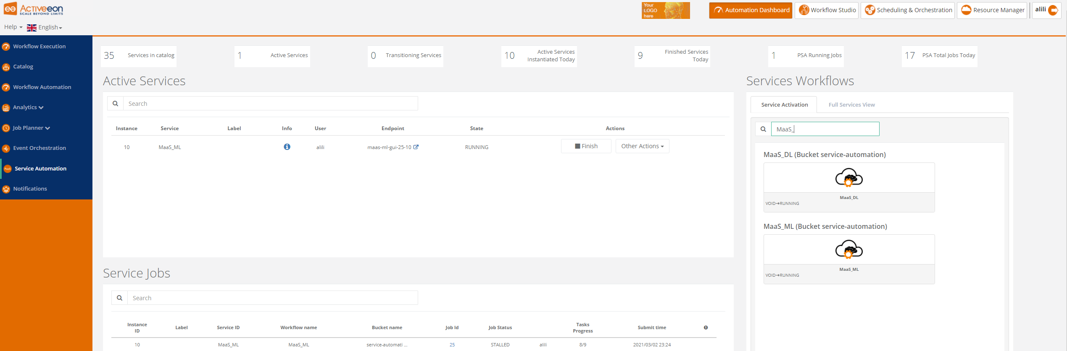
Task: Sort by the State column header
Action: (477, 128)
